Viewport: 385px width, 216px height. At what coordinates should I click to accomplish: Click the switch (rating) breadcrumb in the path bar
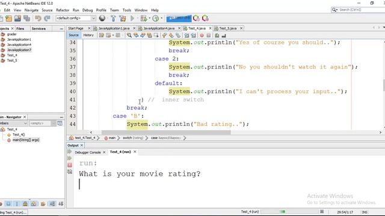[133, 138]
